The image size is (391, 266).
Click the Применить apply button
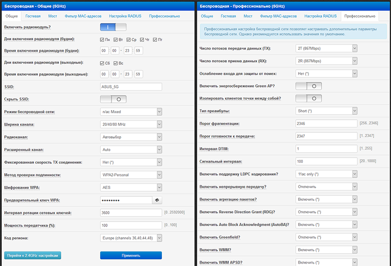[x=131, y=255]
